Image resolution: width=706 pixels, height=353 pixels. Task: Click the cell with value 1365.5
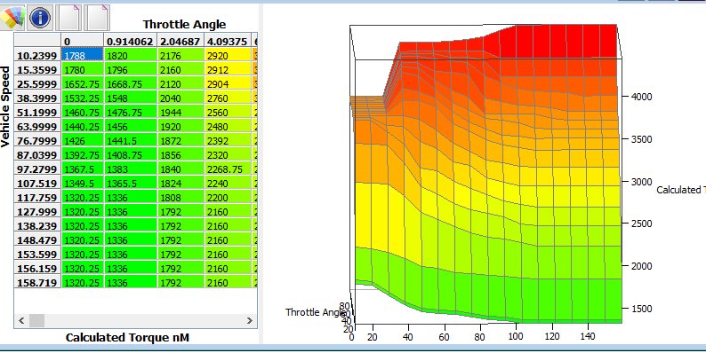coord(131,184)
